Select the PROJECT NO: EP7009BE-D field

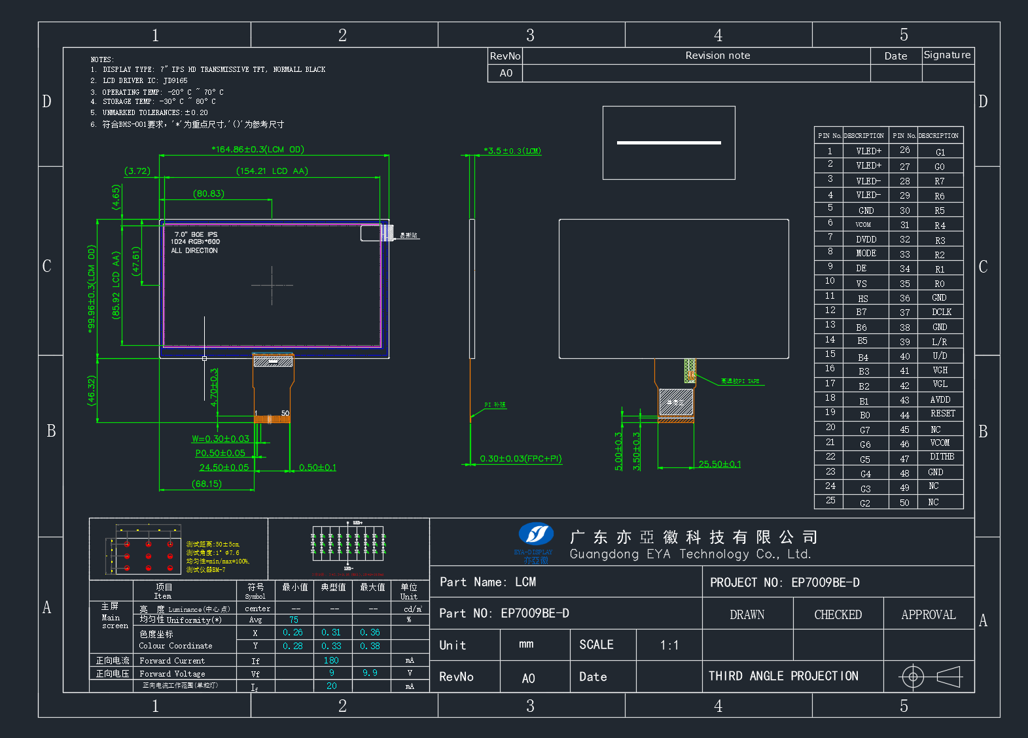[x=838, y=582]
